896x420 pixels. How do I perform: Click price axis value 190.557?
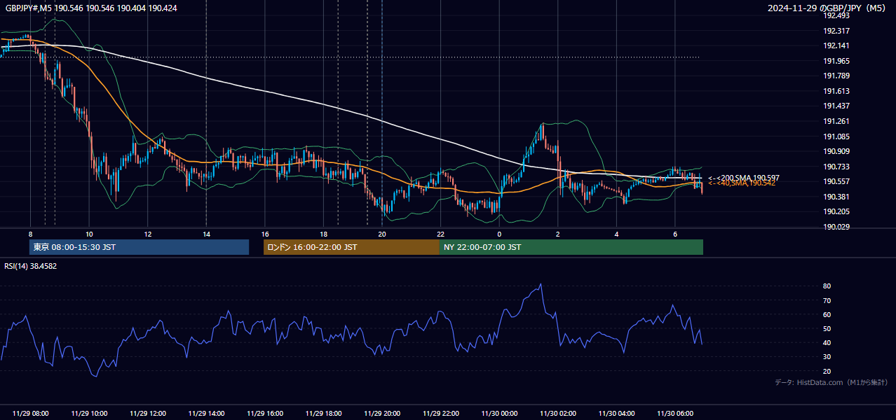(x=836, y=181)
